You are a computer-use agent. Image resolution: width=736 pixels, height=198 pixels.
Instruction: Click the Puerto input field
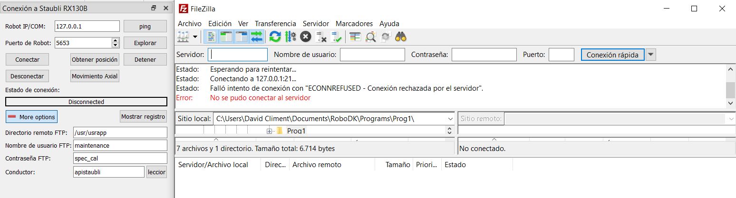[562, 55]
